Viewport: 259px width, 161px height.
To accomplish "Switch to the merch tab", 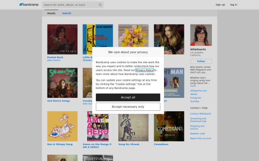I will [66, 13].
